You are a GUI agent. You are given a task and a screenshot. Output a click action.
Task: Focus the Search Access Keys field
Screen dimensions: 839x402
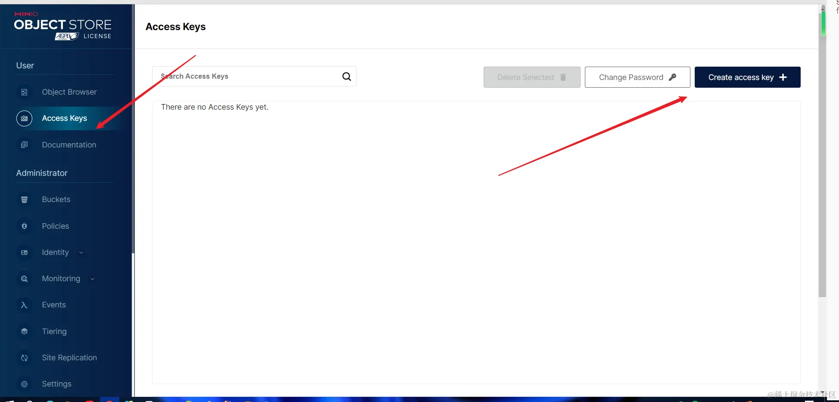click(x=254, y=77)
